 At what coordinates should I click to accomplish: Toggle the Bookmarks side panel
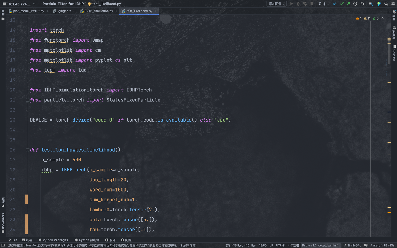coord(3,223)
